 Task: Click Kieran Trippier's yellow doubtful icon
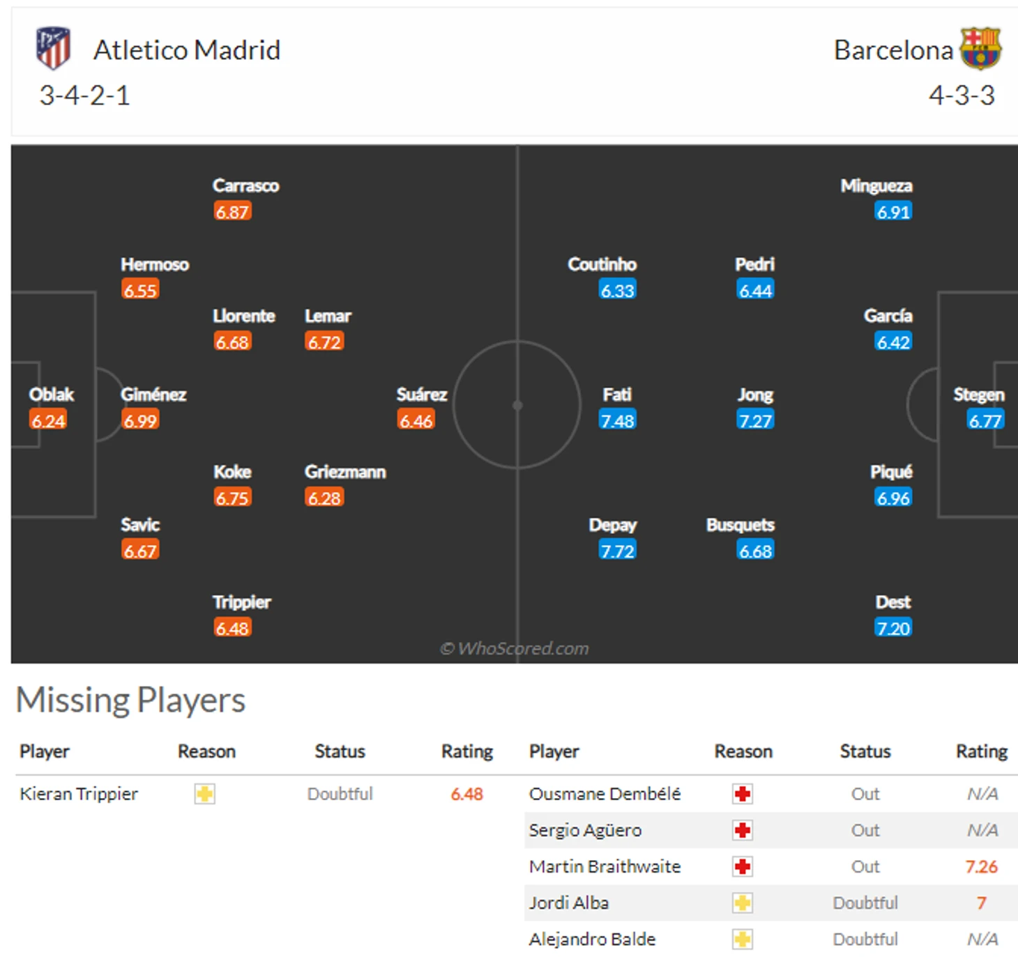coord(204,794)
